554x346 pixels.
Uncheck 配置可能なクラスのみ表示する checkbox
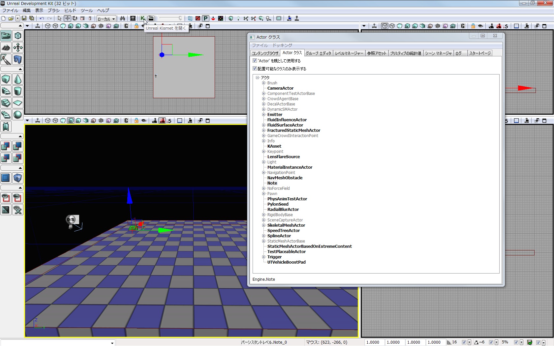[255, 69]
